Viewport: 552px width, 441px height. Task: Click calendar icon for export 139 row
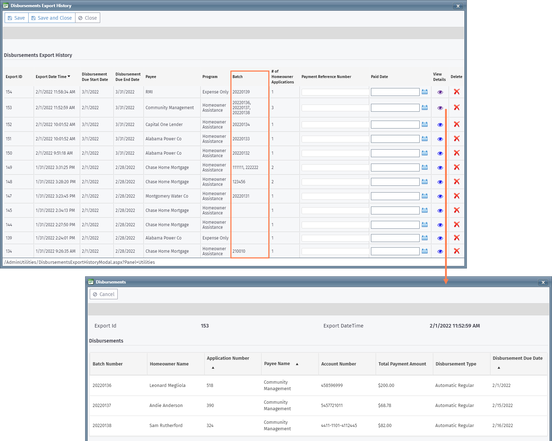pyautogui.click(x=425, y=238)
